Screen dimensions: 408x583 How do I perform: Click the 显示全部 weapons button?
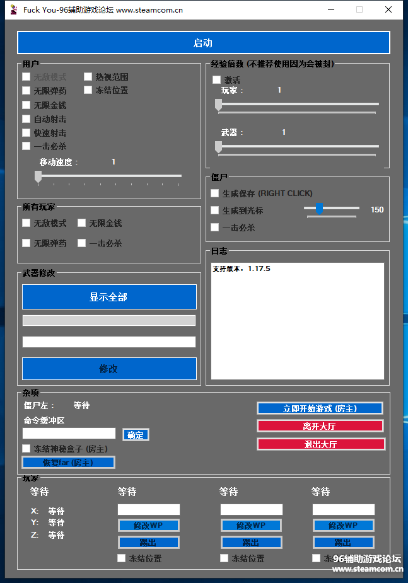click(109, 297)
